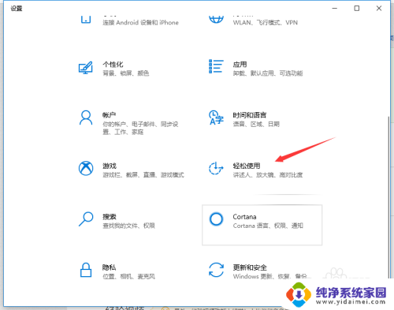Select the 帐户 accounts person icon
This screenshot has height=310, width=394.
pos(86,118)
